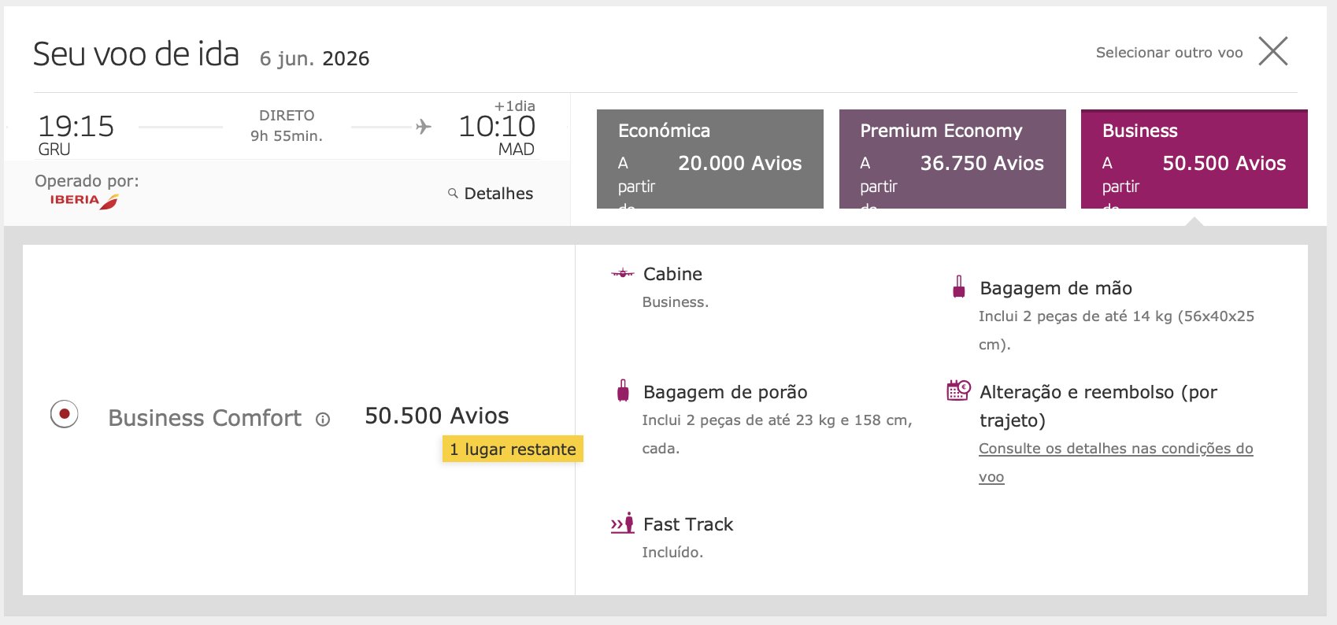Click the Fast Track icon

(622, 523)
